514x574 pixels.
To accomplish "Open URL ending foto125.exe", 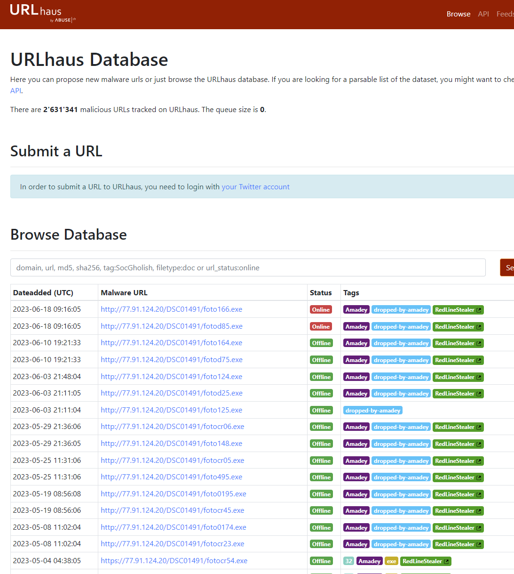I will 172,410.
